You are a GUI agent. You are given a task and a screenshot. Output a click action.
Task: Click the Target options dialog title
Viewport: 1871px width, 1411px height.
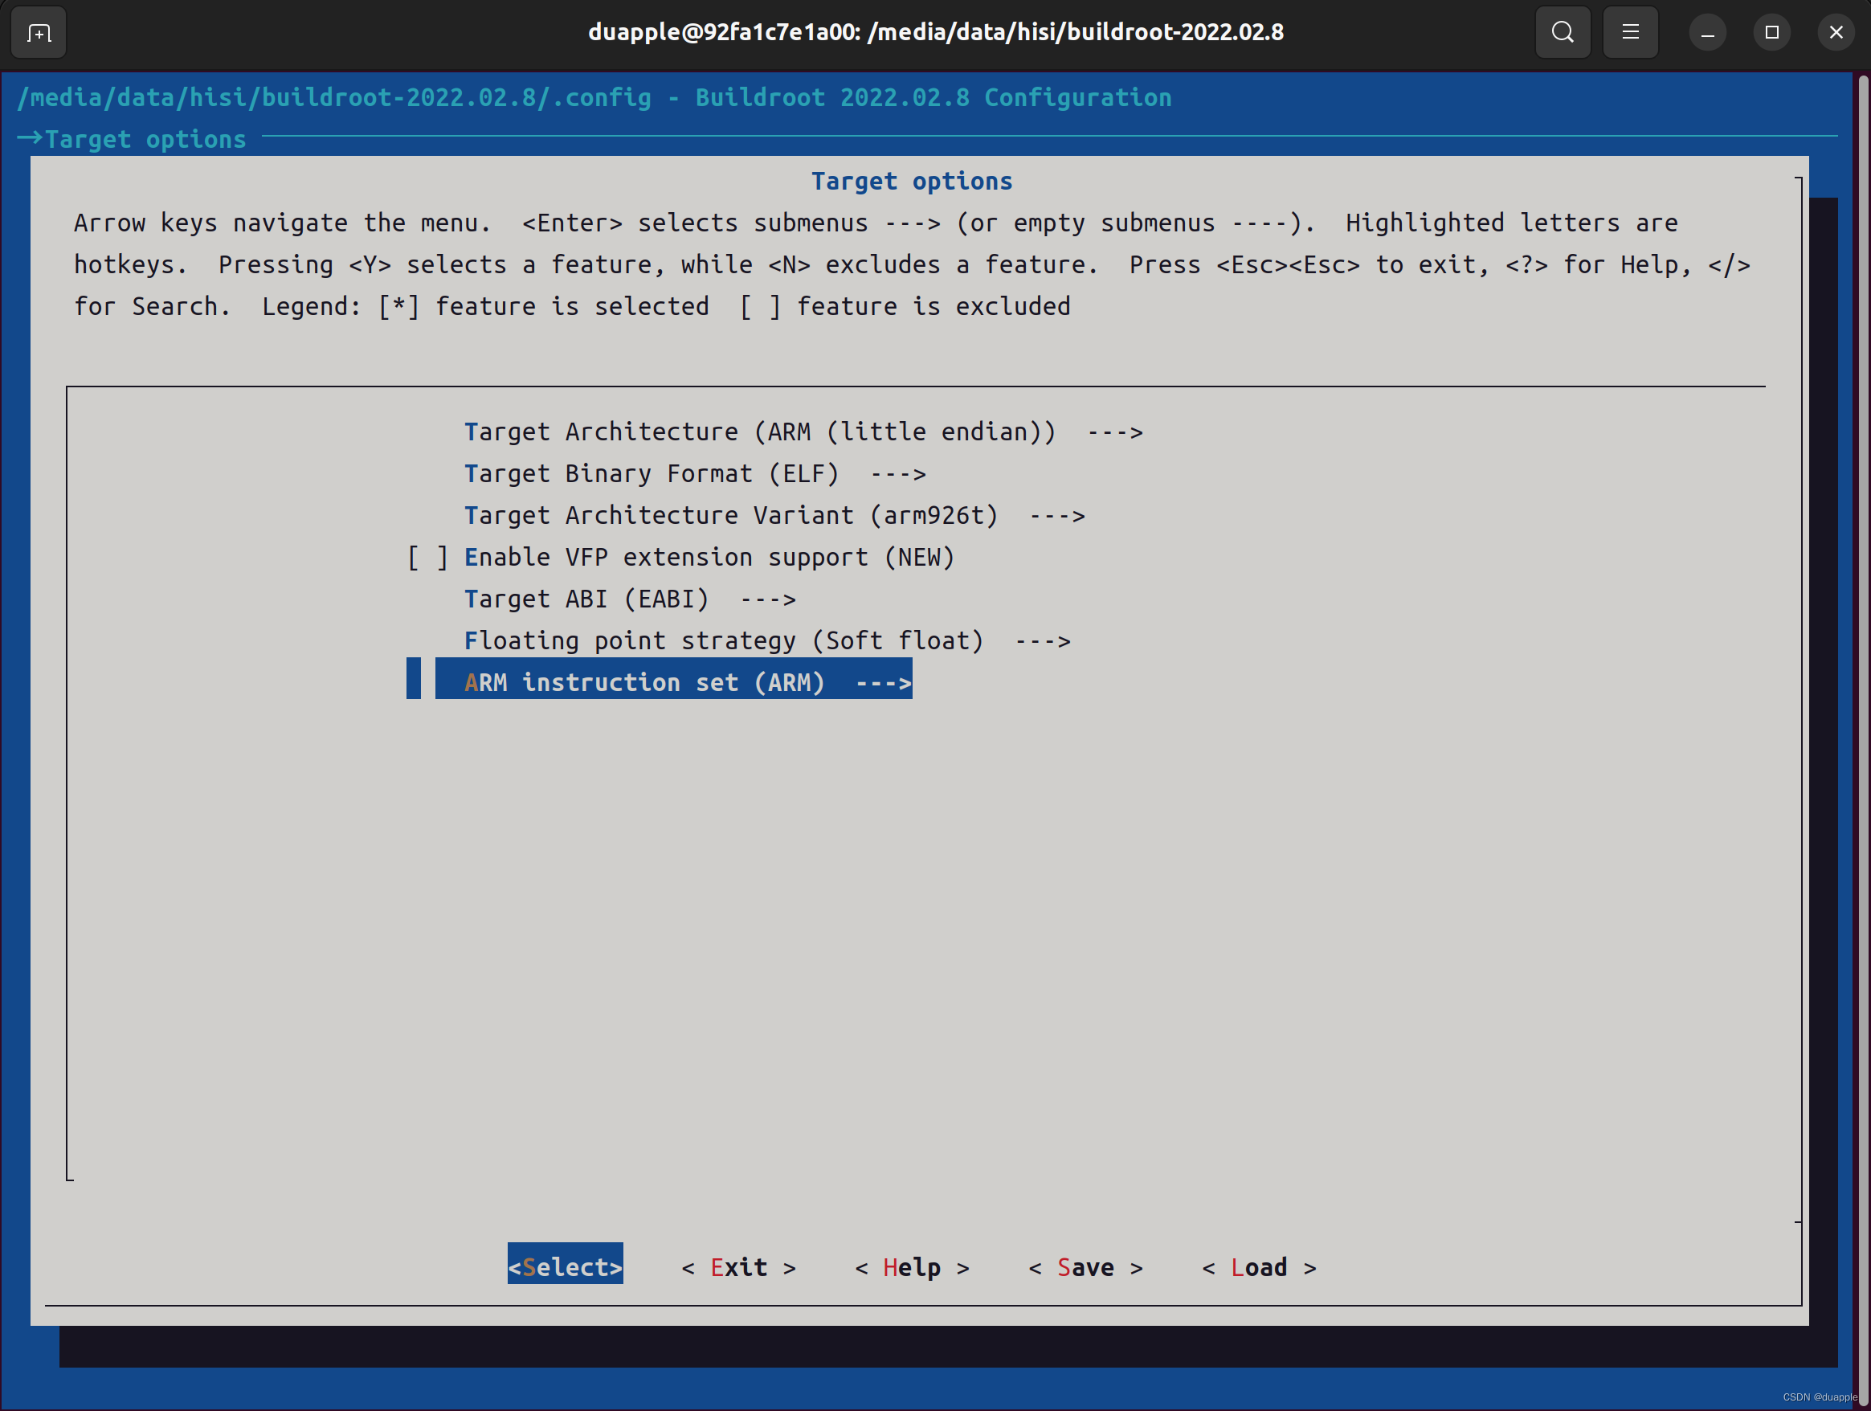912,181
